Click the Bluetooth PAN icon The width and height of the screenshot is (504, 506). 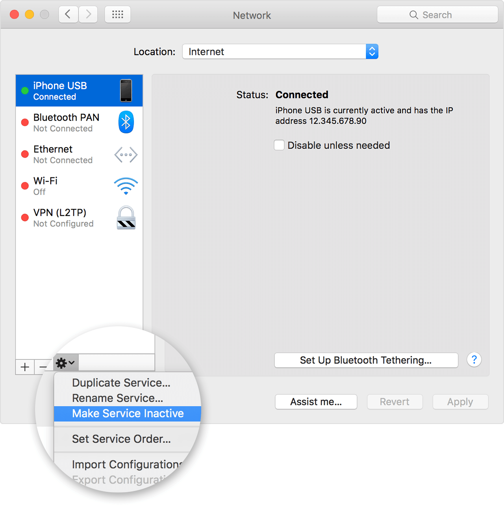(x=126, y=122)
